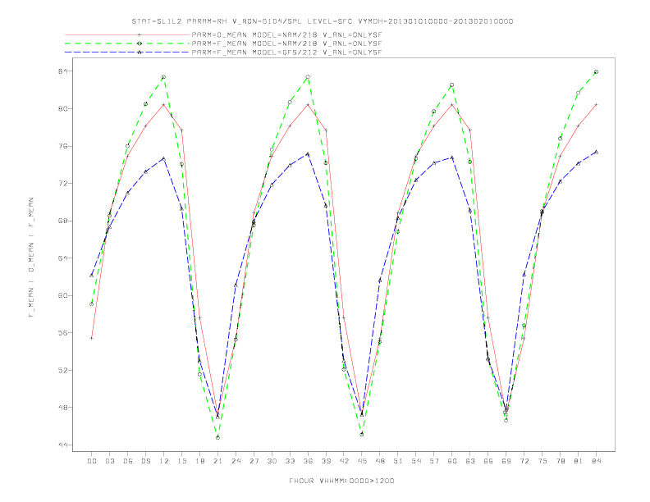This screenshot has height=502, width=650.
Task: Click x-axis forecast hour label 18
Action: [199, 461]
